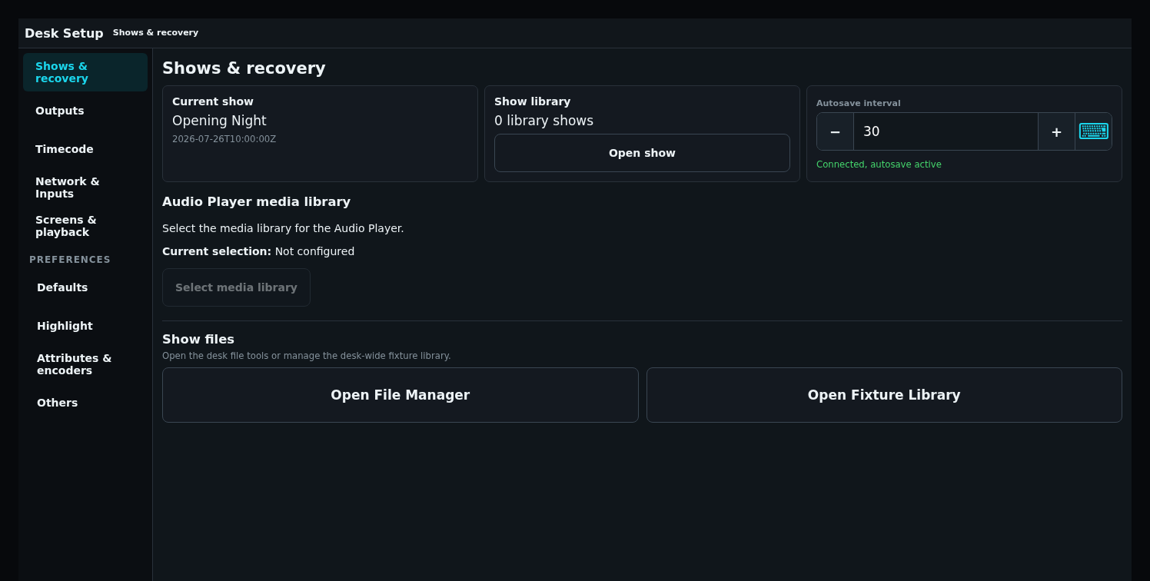This screenshot has height=581, width=1150.
Task: Open the Others preferences page
Action: click(x=85, y=403)
